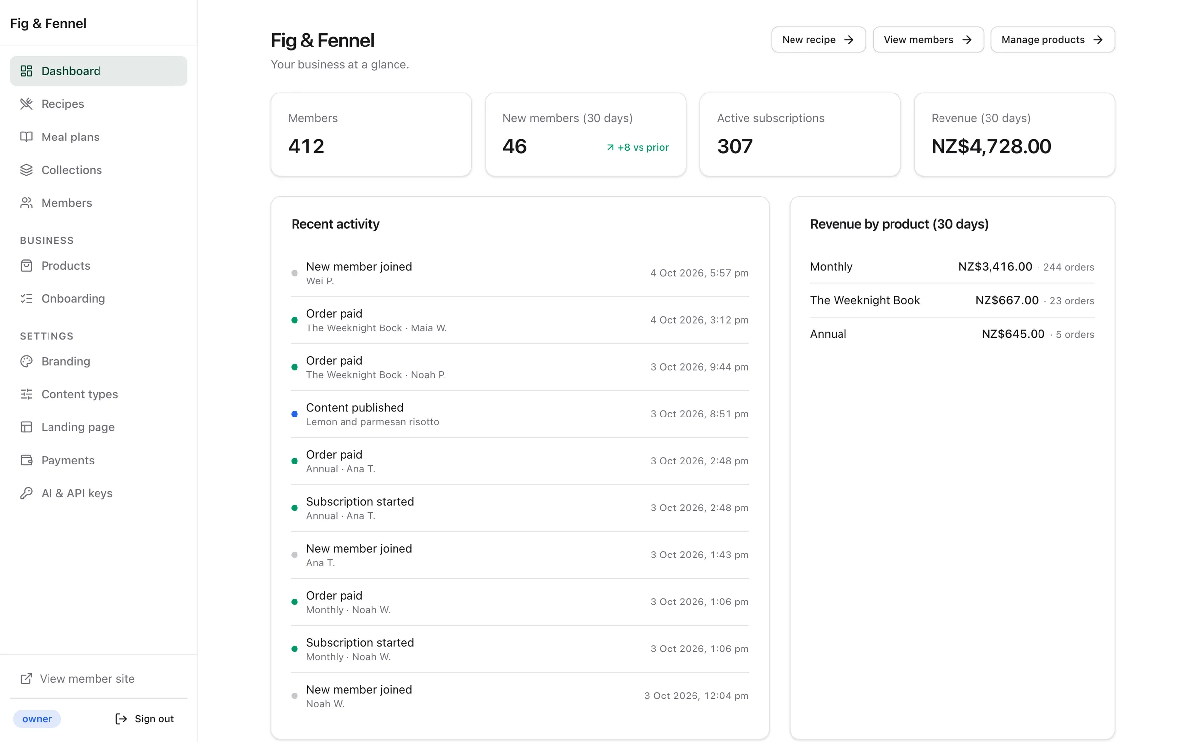Click the Collections layers icon
The height and width of the screenshot is (742, 1188).
26,170
